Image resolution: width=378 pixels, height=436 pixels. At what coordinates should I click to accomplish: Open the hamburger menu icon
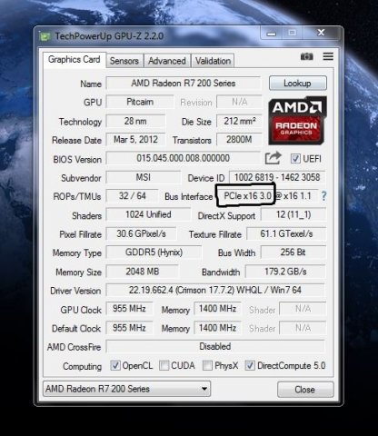pyautogui.click(x=328, y=56)
